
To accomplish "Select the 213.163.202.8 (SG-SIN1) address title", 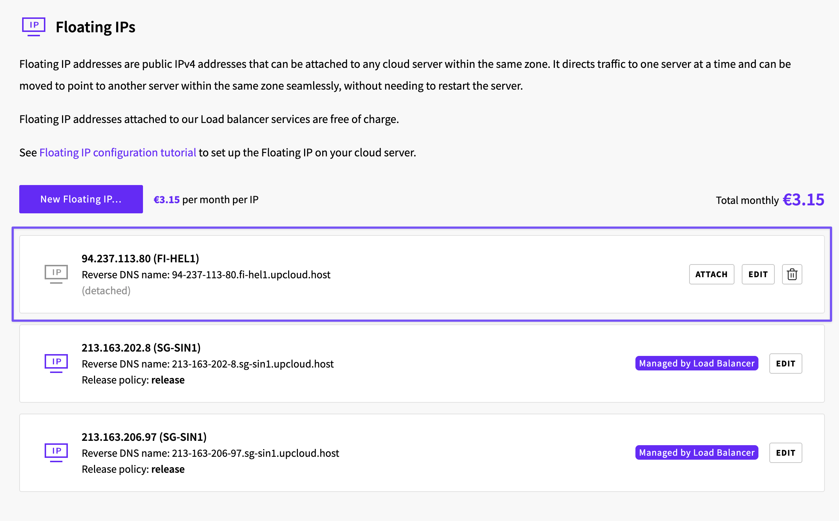I will pos(141,348).
